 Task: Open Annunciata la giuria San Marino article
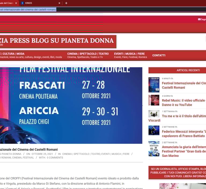(184, 151)
